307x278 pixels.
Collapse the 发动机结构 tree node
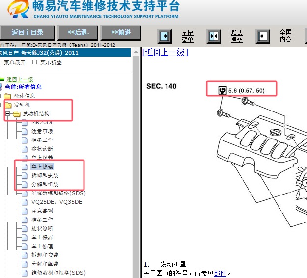(8, 114)
